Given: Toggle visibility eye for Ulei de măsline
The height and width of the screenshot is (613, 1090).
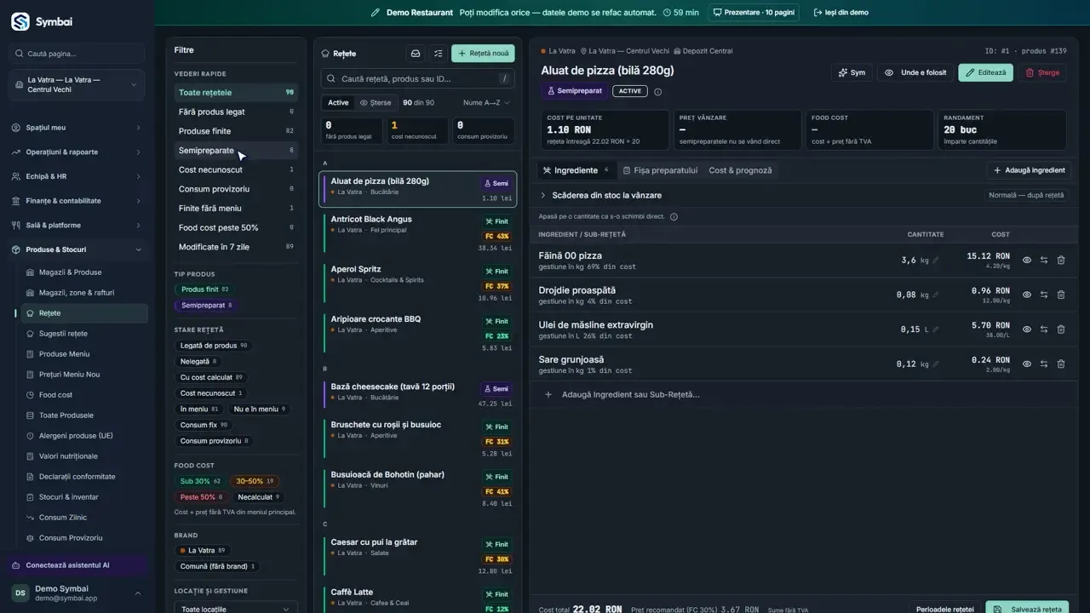Looking at the screenshot, I should (1027, 329).
